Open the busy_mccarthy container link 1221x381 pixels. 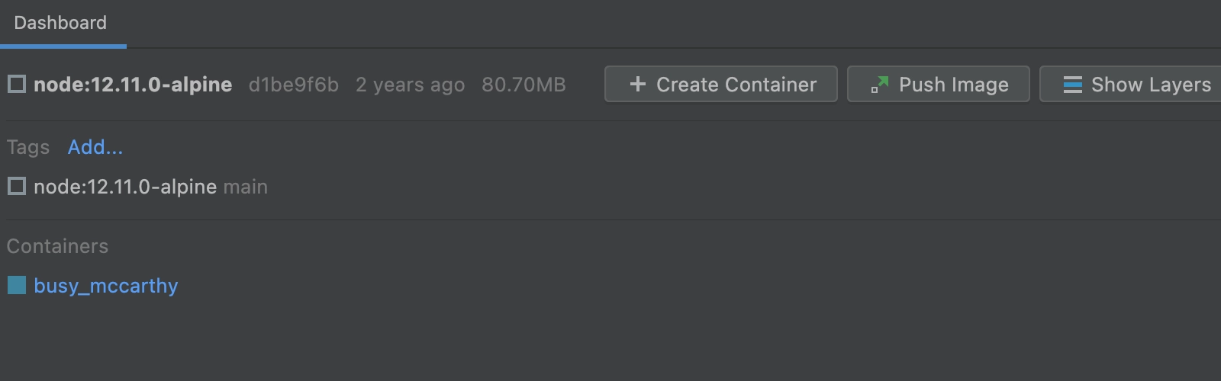tap(106, 286)
